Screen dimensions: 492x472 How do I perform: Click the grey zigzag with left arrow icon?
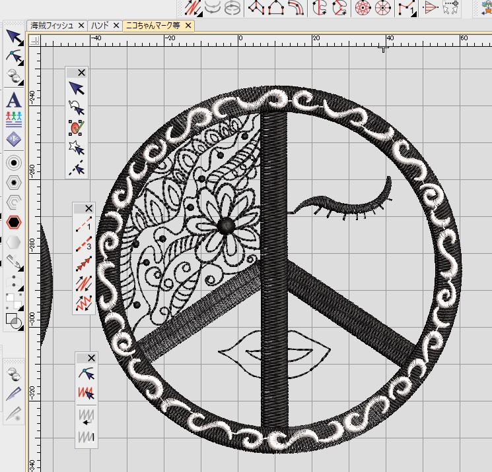pyautogui.click(x=87, y=417)
